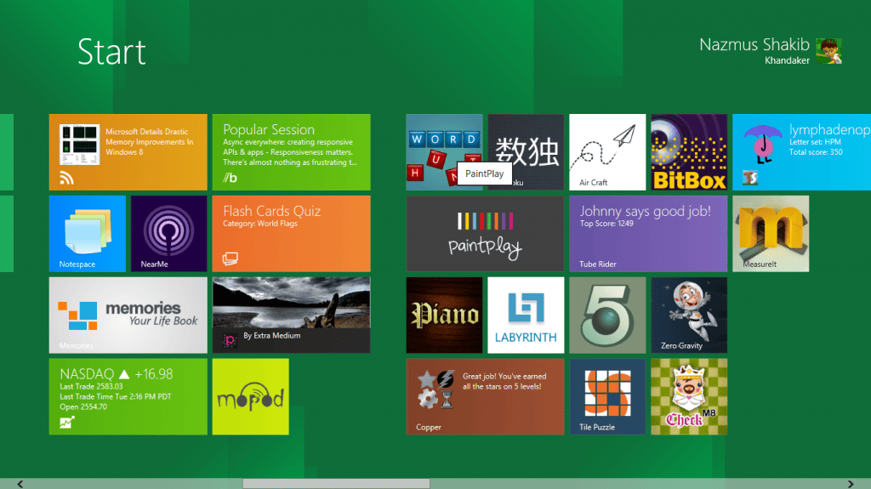Launch the Tile Puzzle tile
The image size is (871, 489).
[x=607, y=397]
